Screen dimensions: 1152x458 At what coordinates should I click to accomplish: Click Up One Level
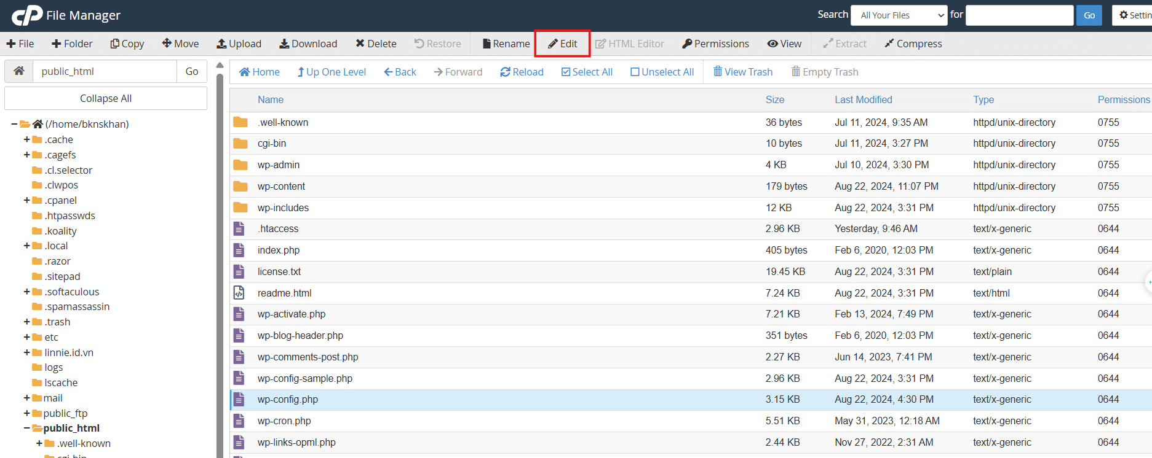[x=332, y=72]
